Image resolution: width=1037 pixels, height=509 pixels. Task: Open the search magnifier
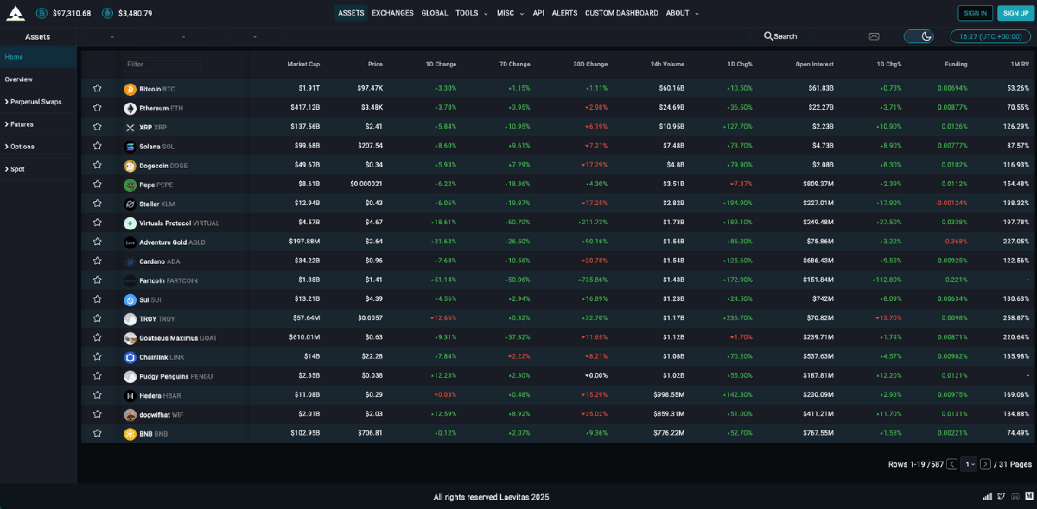768,36
